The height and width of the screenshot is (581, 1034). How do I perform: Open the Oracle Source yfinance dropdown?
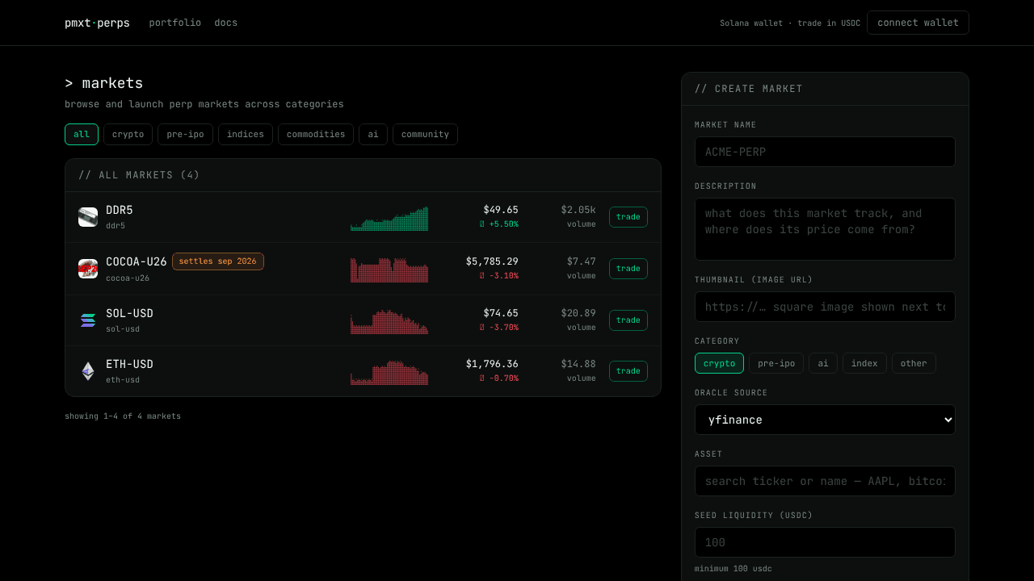coord(825,420)
